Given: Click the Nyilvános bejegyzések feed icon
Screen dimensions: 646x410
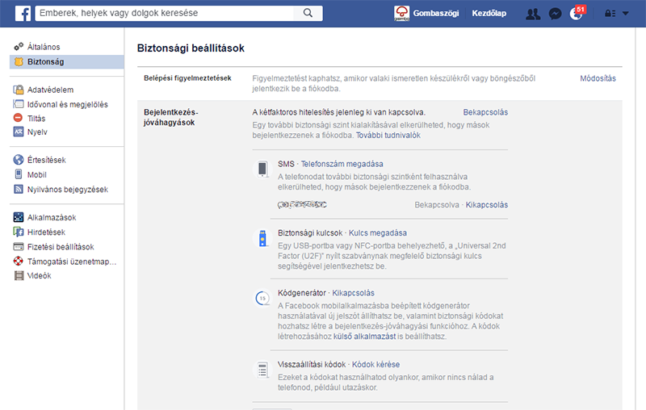Looking at the screenshot, I should coord(19,189).
